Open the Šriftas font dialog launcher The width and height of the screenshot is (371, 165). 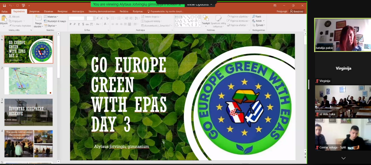(108, 30)
